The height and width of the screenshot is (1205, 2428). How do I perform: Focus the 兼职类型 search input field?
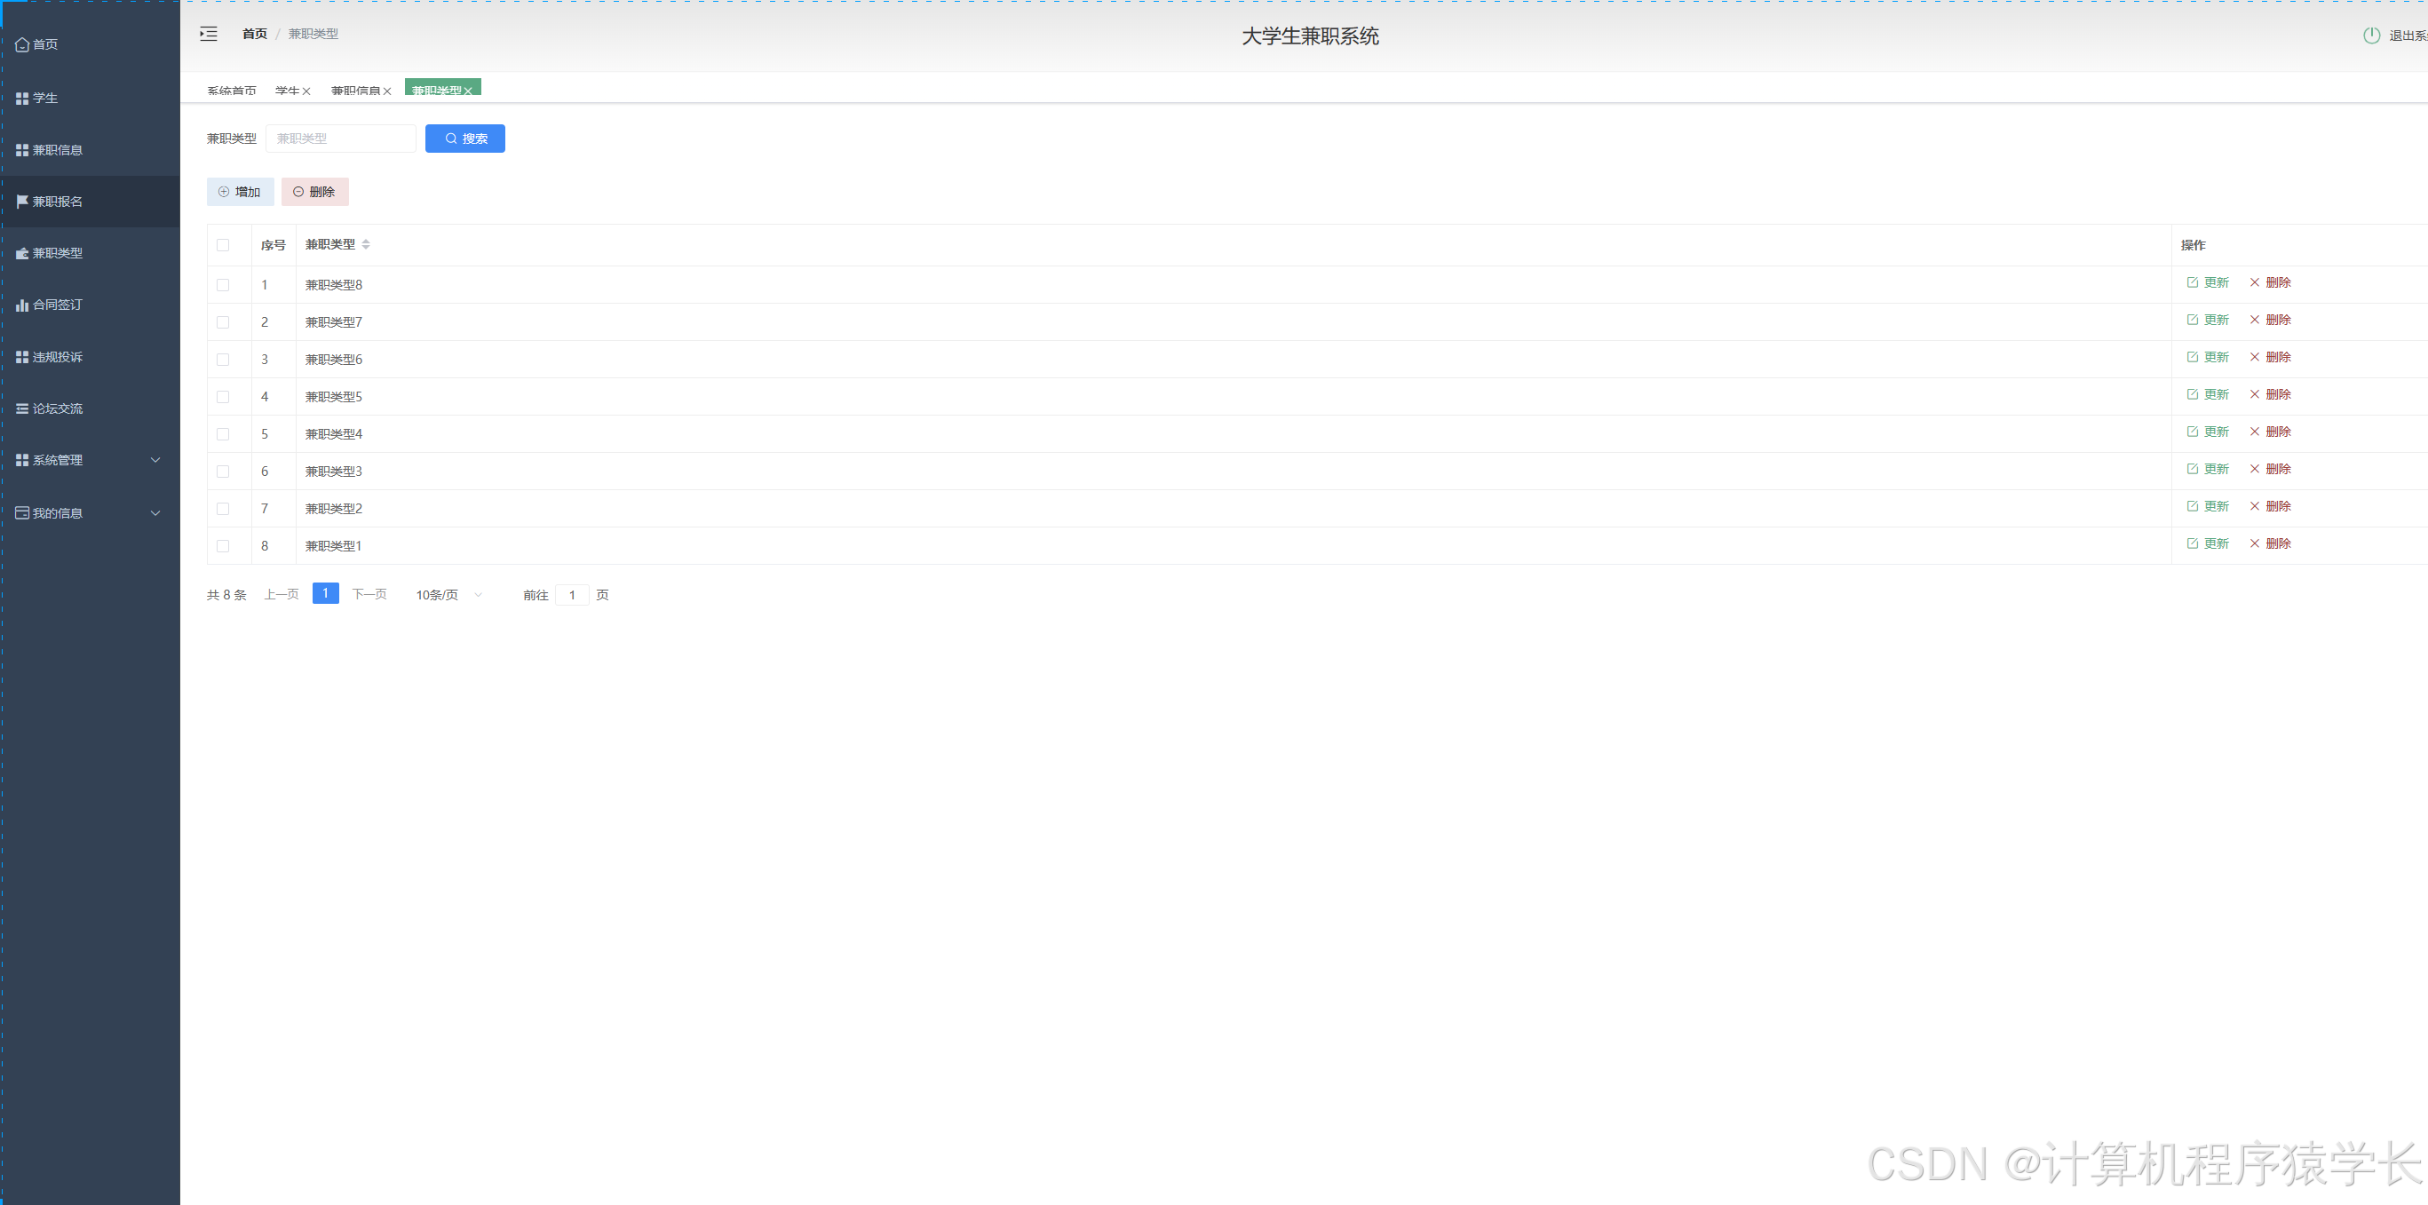(x=340, y=139)
